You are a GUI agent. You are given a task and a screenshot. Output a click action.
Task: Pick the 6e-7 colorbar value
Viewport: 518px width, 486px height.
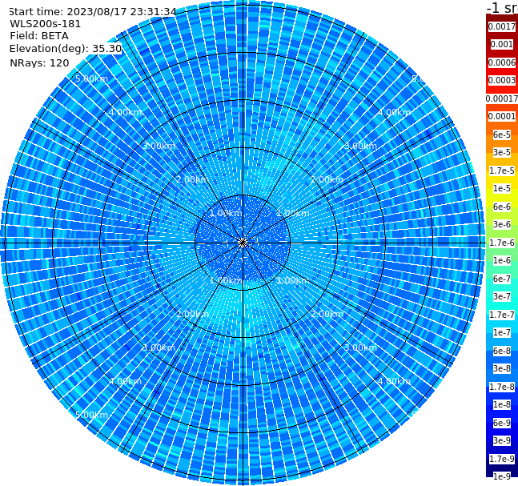coord(502,279)
